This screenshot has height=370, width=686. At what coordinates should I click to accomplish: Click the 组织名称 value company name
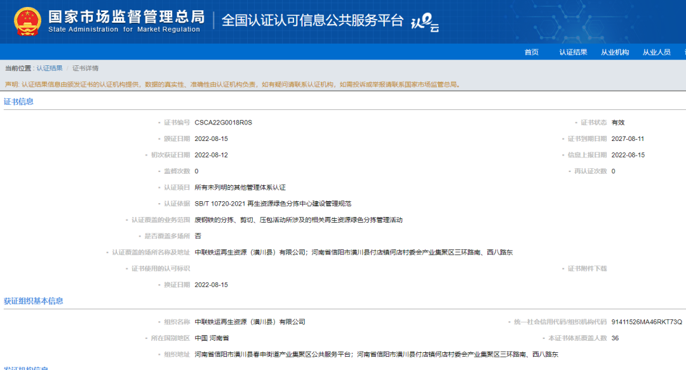(x=250, y=322)
